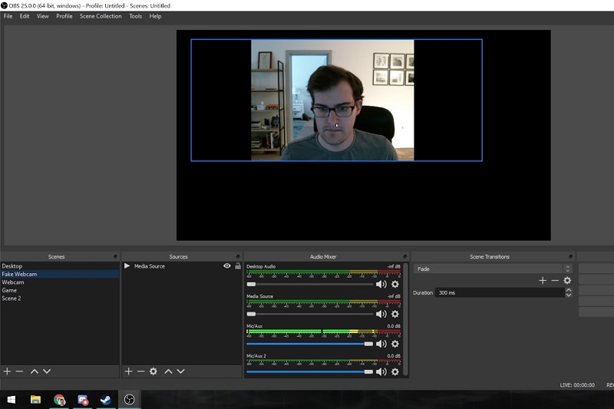The image size is (614, 409).
Task: Click Media Source play triangle icon
Action: coord(127,266)
